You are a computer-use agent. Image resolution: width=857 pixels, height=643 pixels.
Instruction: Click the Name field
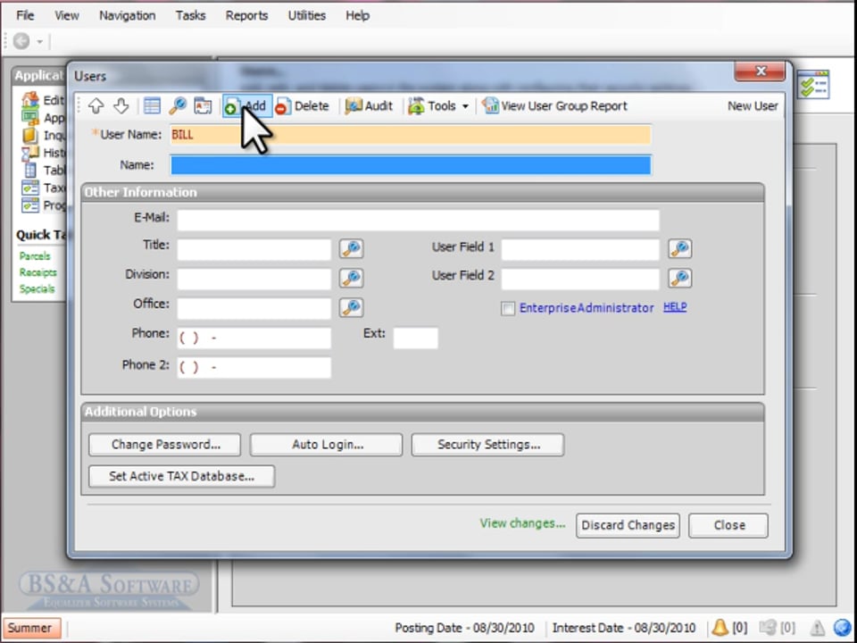click(x=411, y=165)
